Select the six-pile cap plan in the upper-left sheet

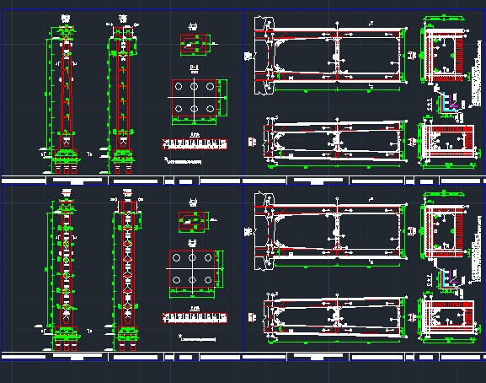click(199, 102)
